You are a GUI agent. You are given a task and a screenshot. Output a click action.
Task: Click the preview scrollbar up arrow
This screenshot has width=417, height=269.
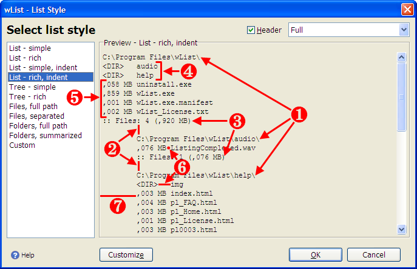(401, 57)
